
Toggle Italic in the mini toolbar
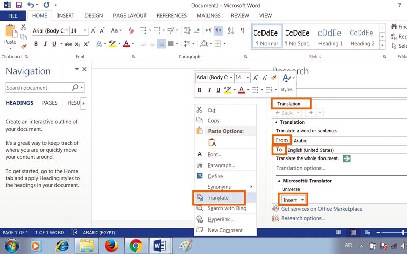coord(209,90)
